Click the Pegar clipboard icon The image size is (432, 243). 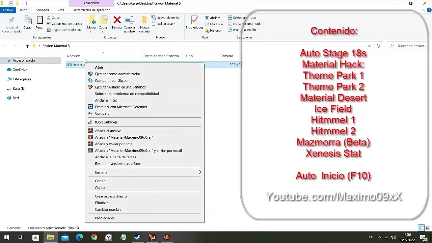pyautogui.click(x=39, y=20)
